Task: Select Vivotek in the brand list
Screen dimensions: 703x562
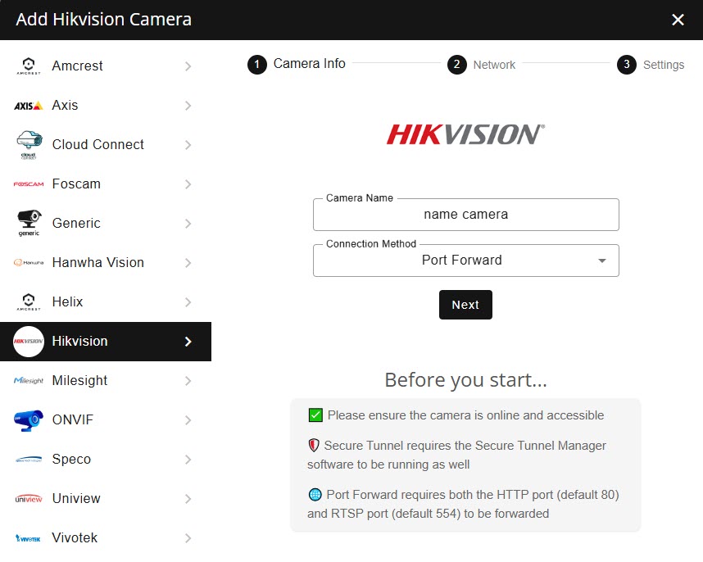Action: click(106, 537)
